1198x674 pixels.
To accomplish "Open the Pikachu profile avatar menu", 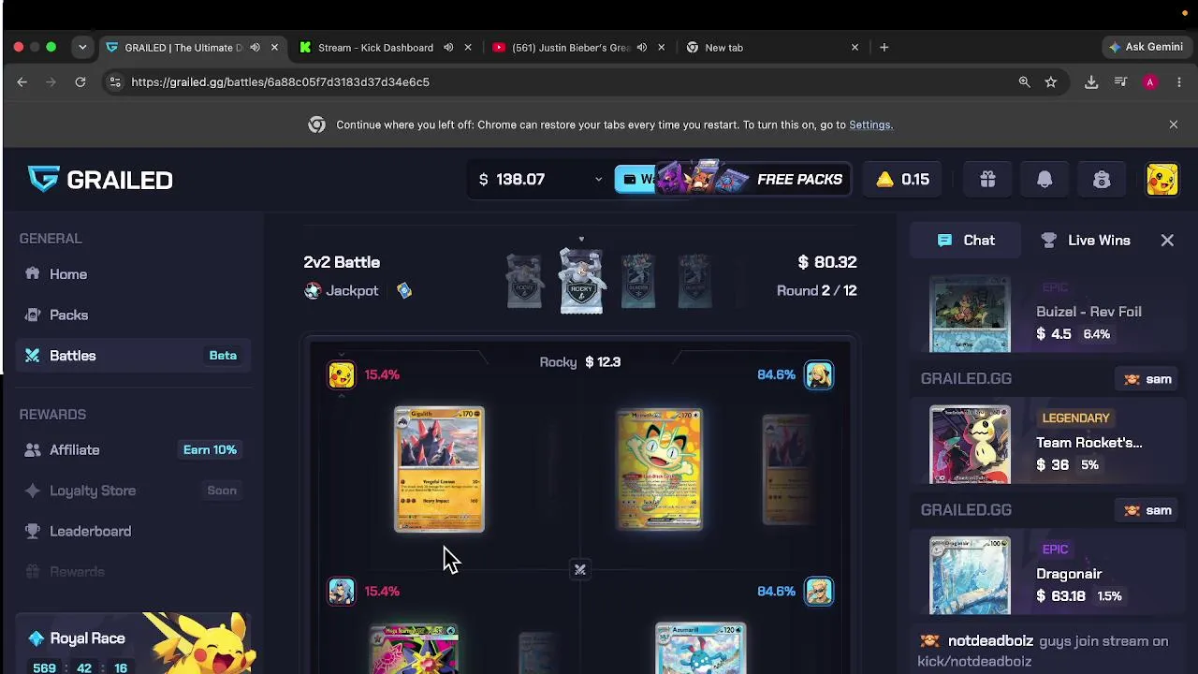I will pyautogui.click(x=1161, y=179).
